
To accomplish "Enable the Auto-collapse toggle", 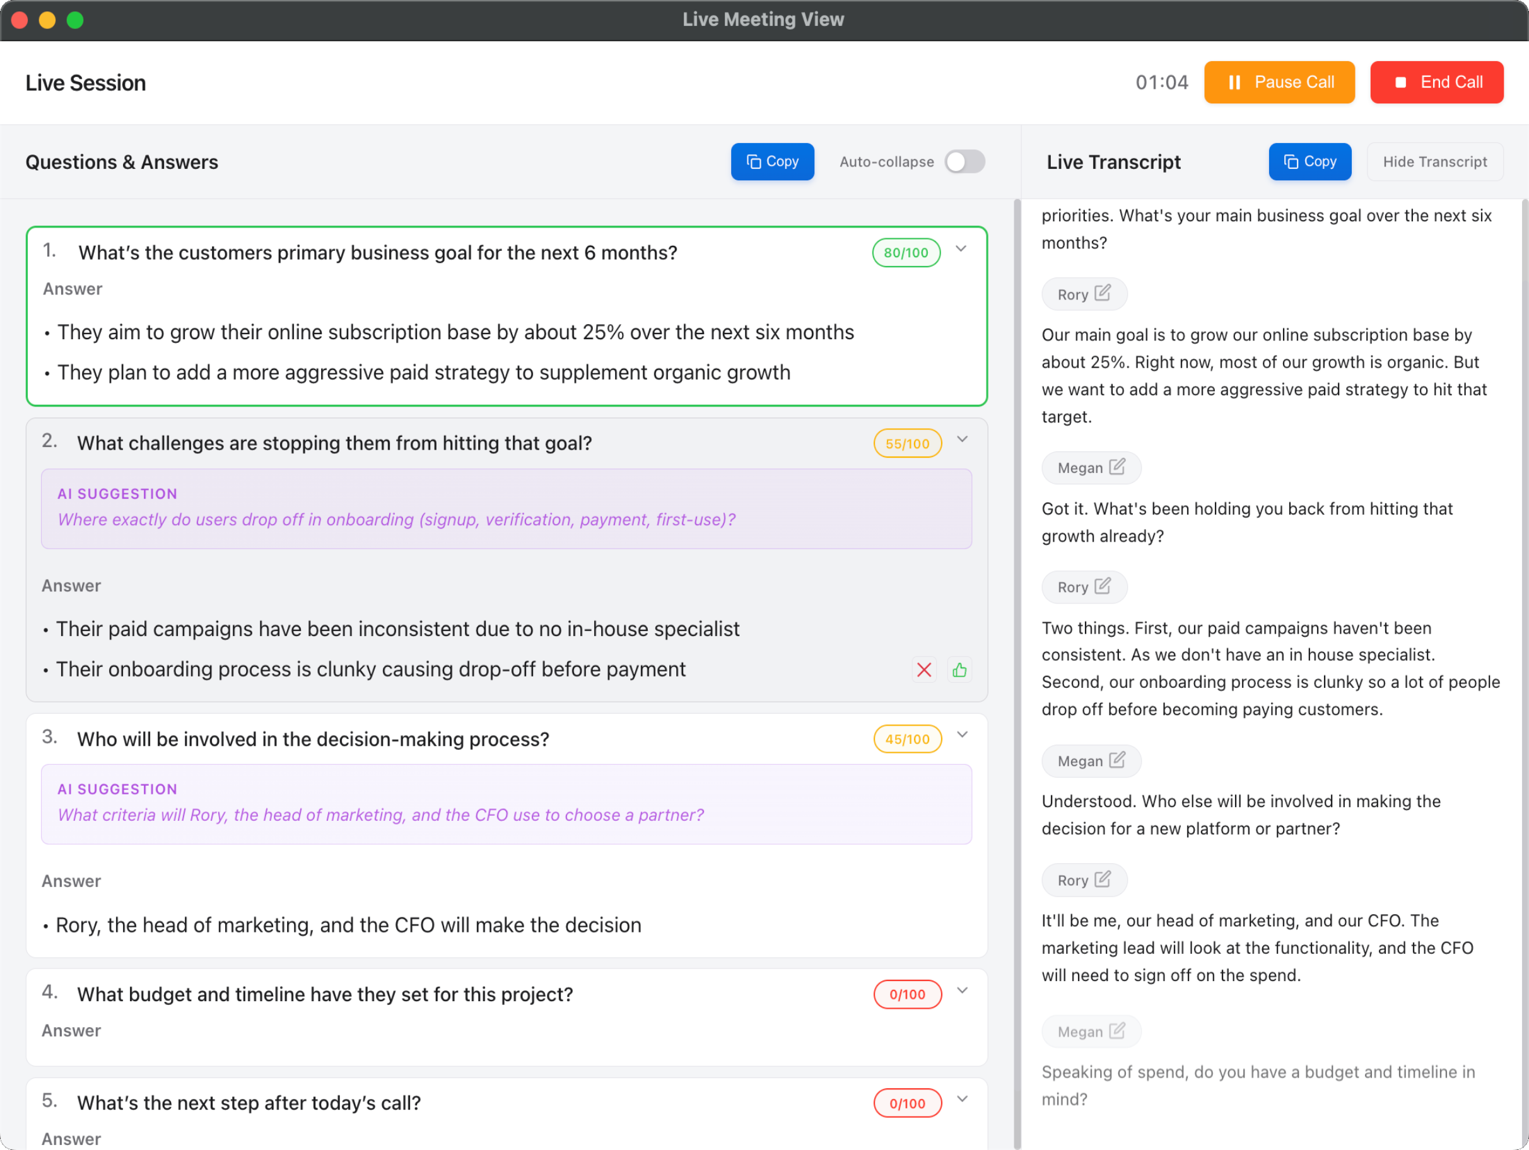I will click(965, 161).
